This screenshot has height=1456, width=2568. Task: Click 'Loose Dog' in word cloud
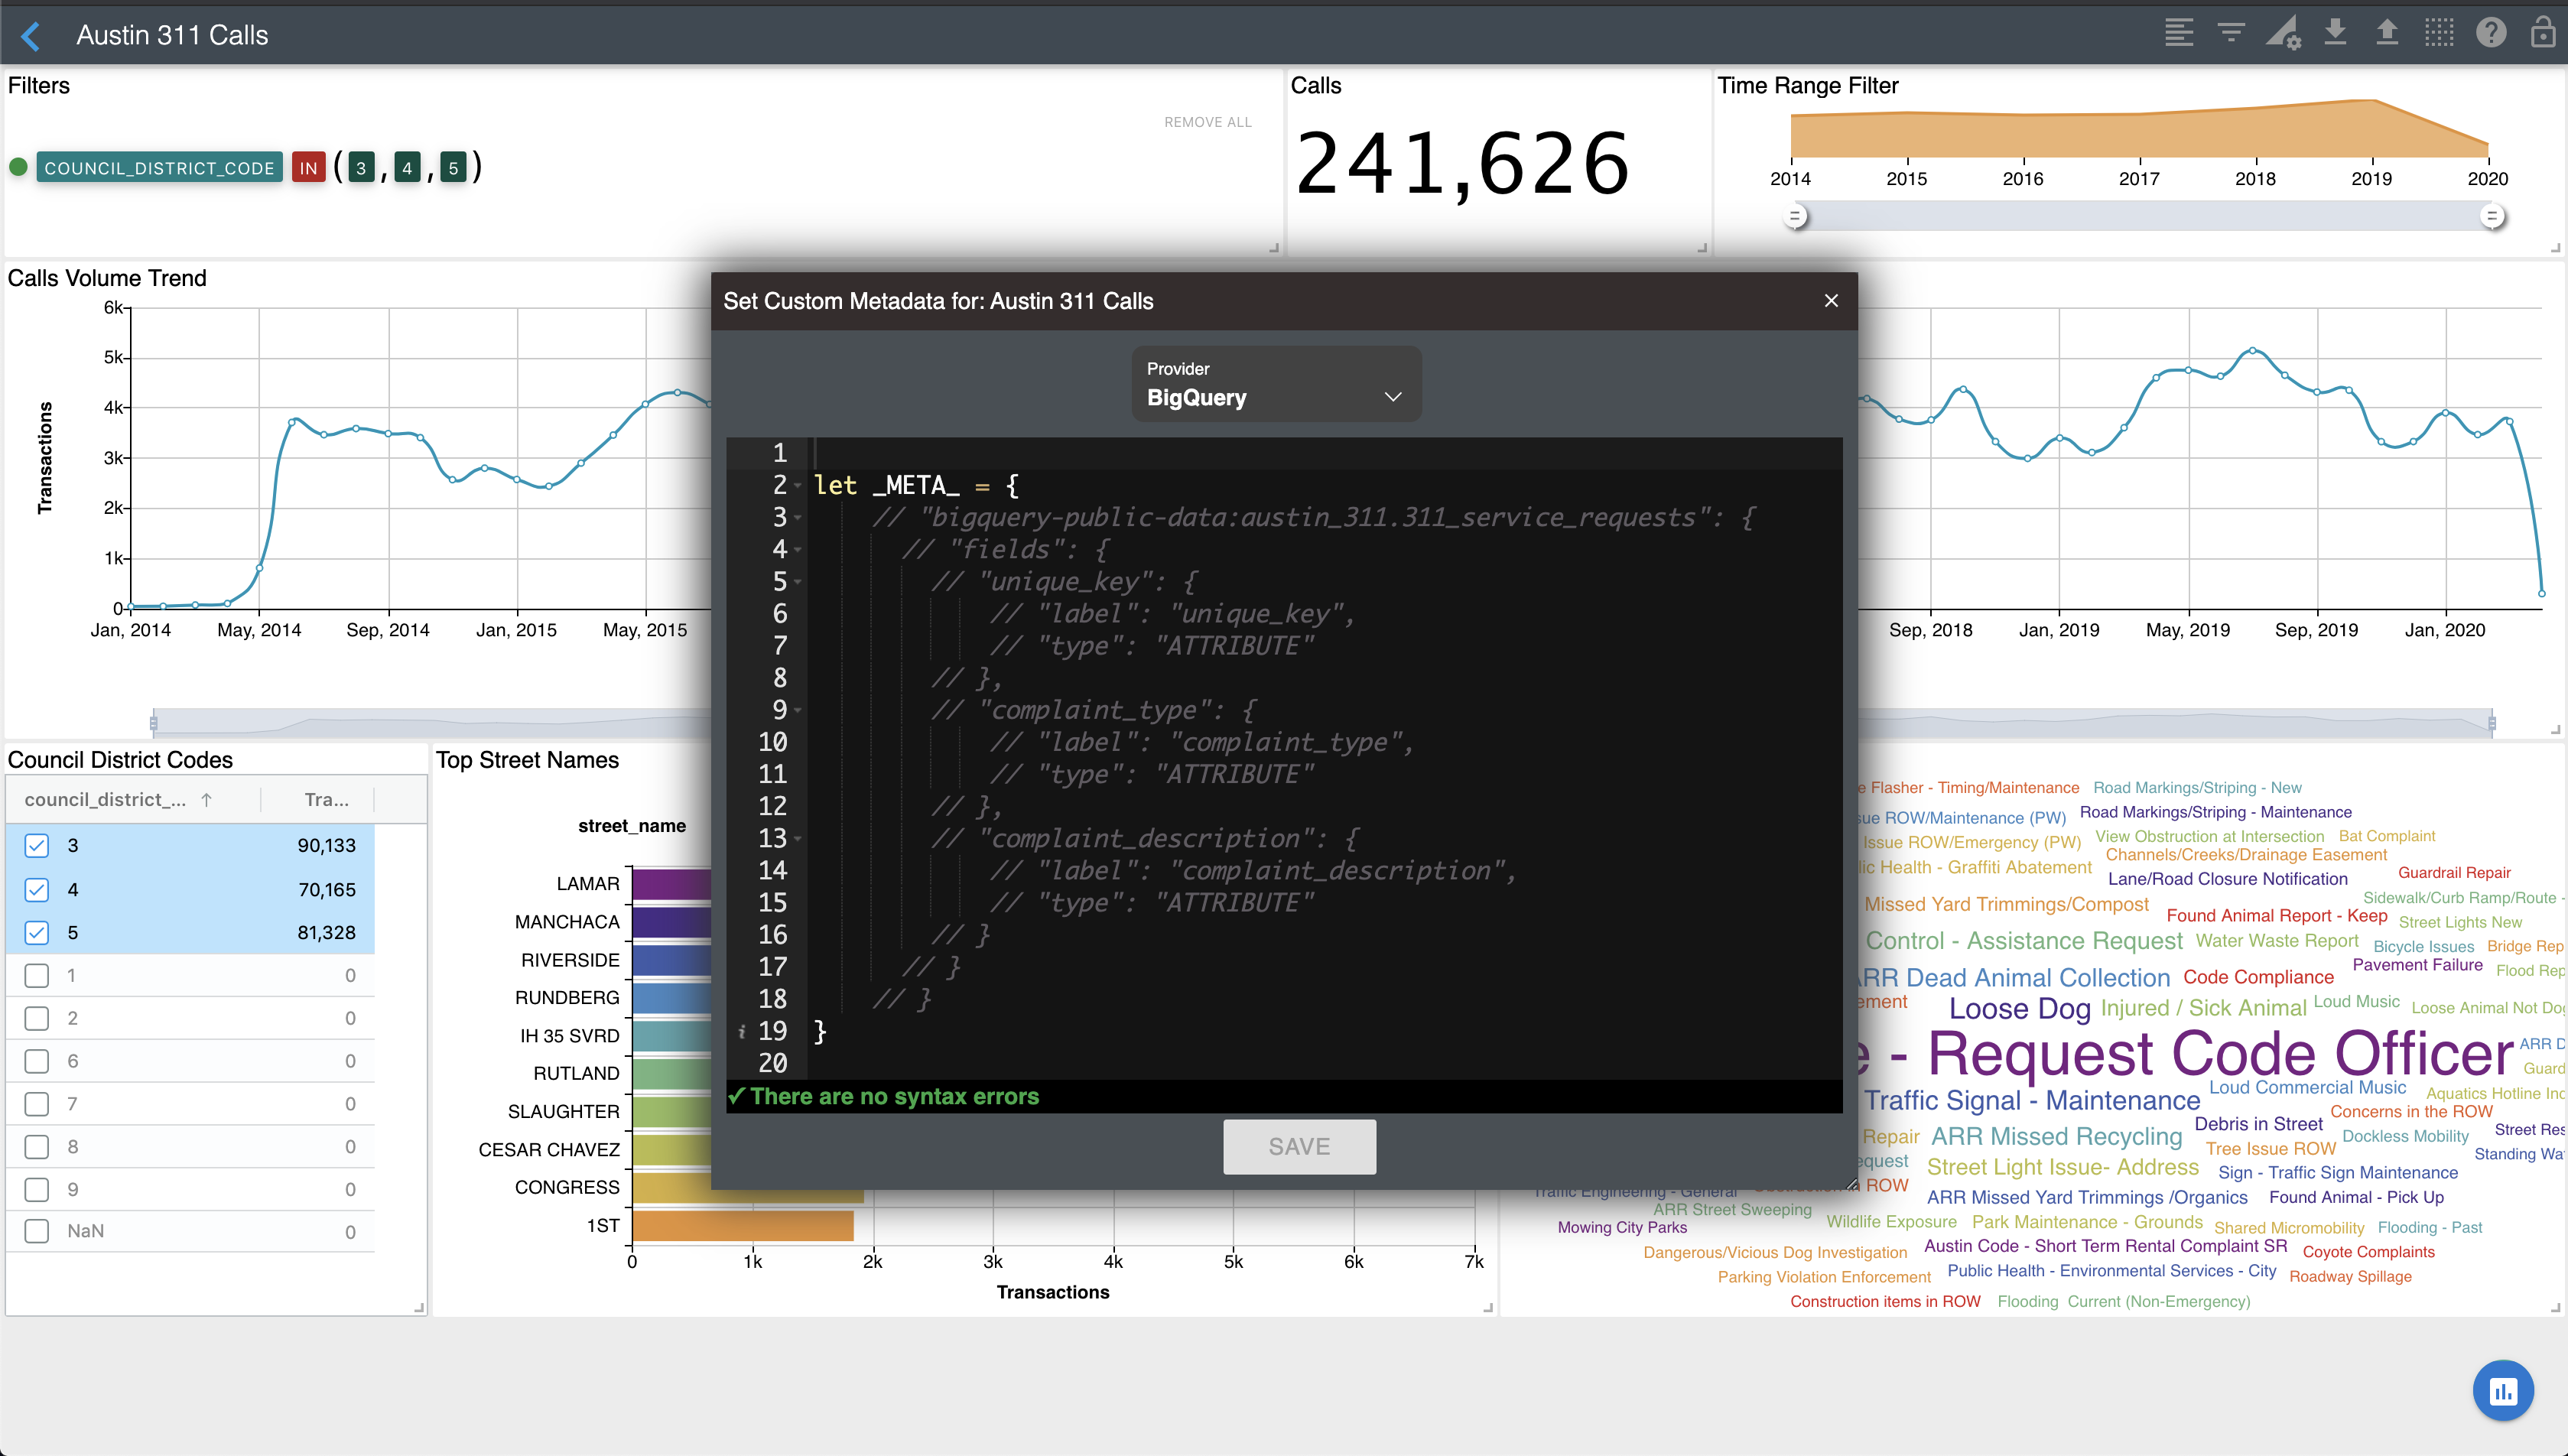click(2019, 1009)
